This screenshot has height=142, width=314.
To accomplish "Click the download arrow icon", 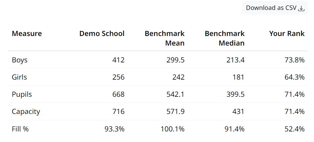I will click(x=301, y=8).
